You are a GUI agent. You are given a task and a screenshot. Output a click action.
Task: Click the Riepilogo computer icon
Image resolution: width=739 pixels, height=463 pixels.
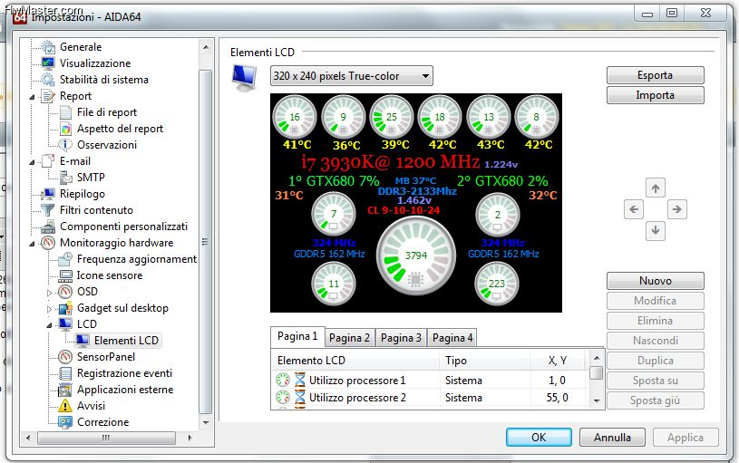coord(47,194)
